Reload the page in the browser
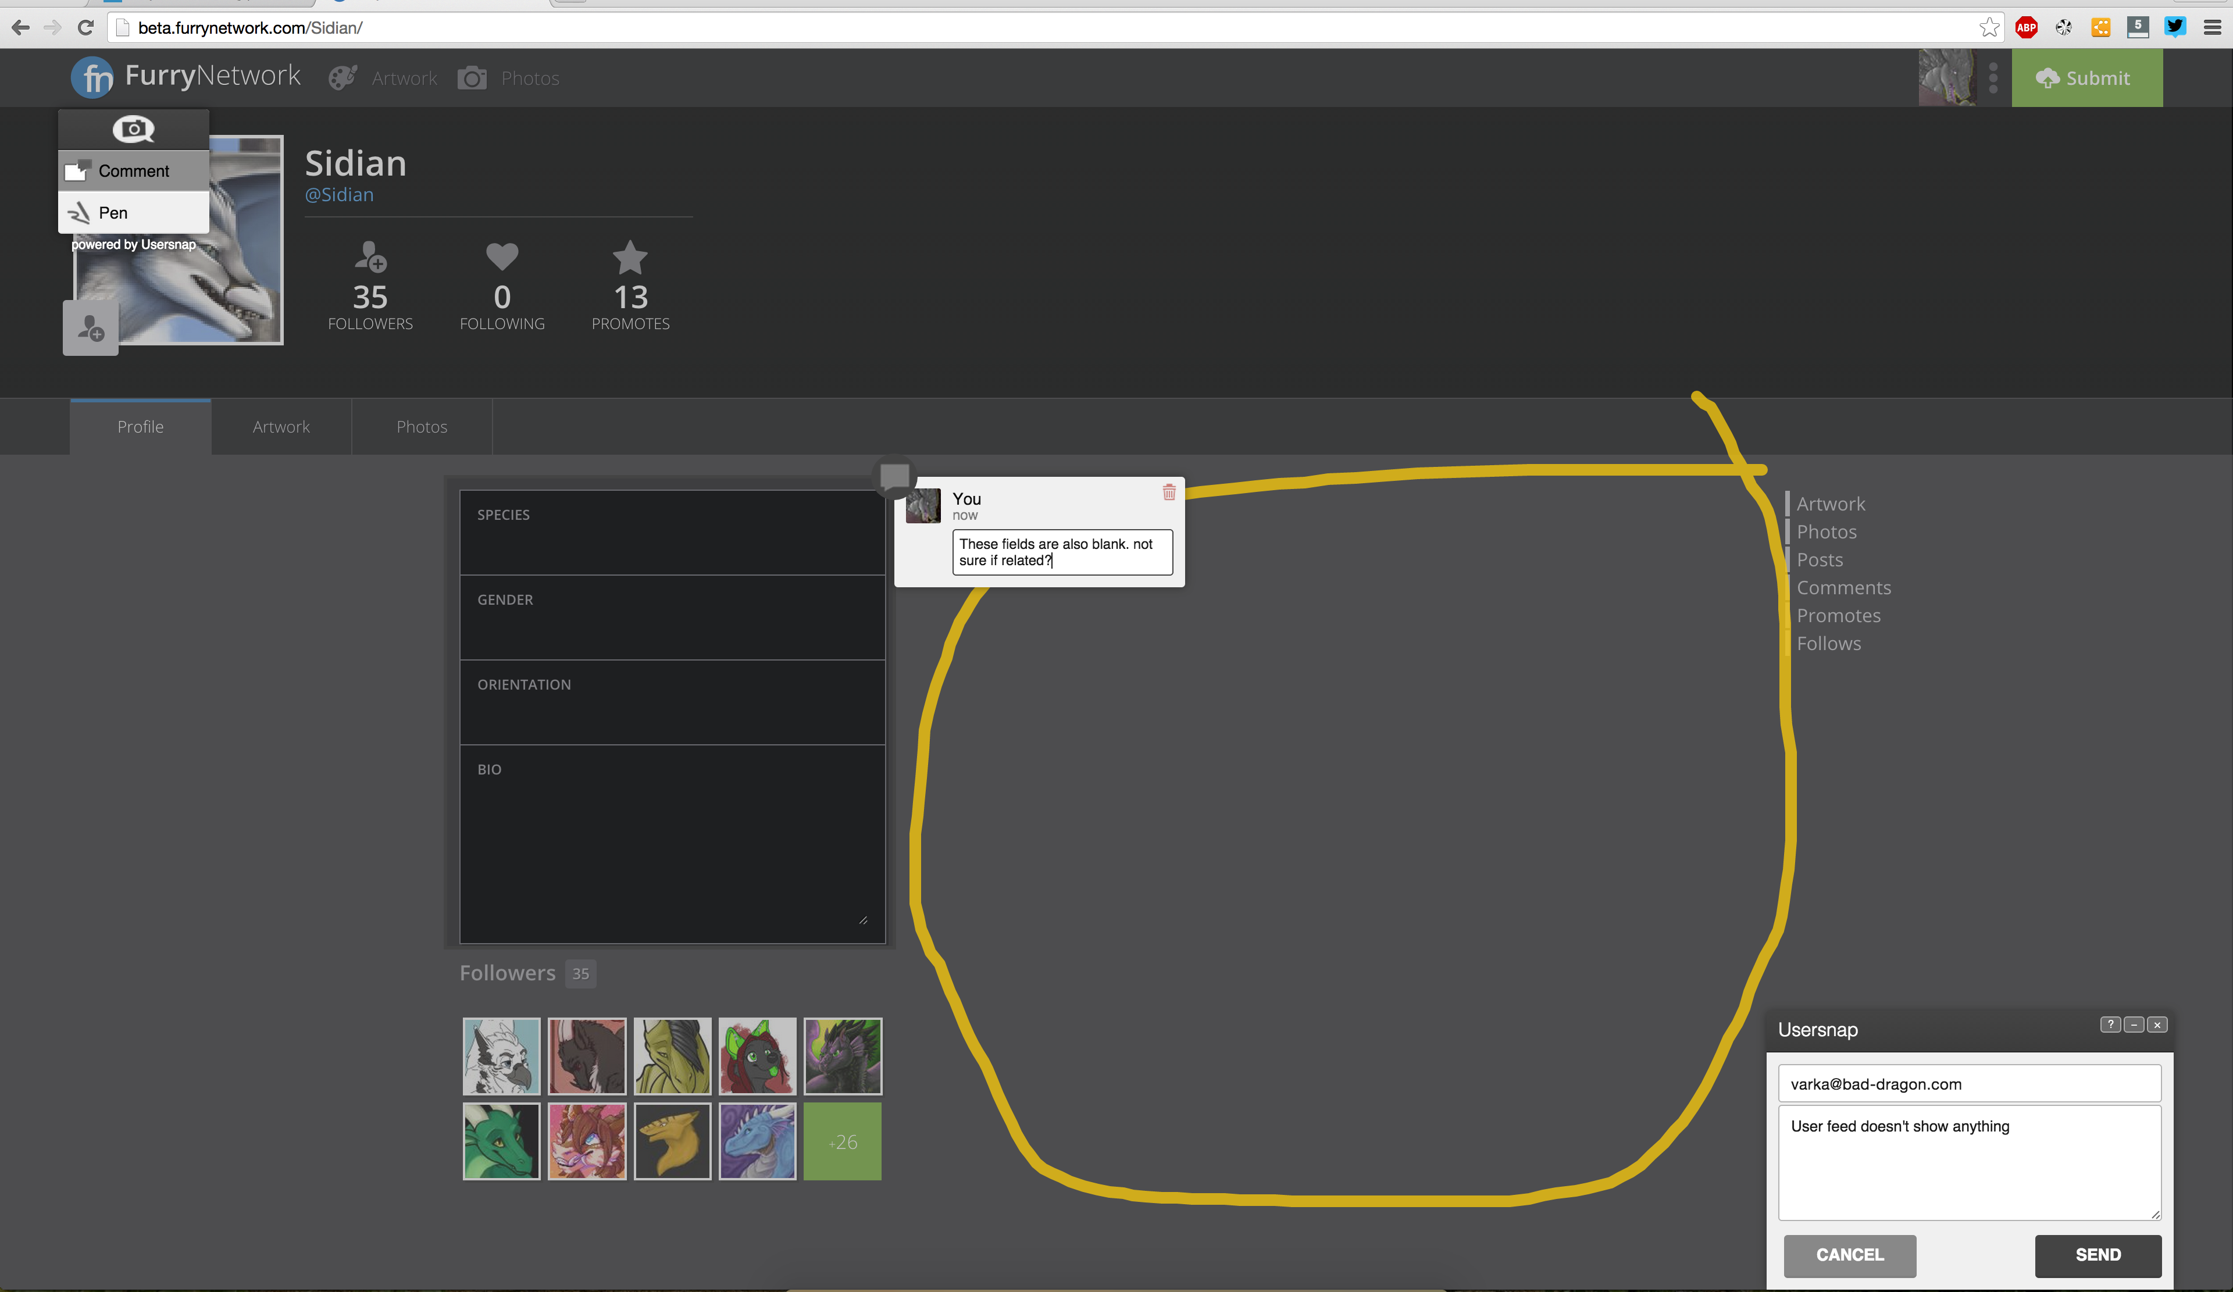 coord(85,27)
